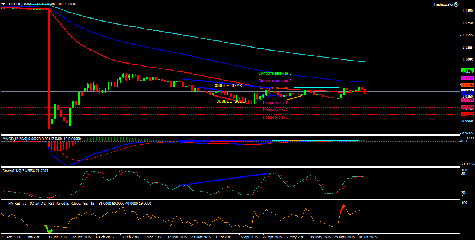The width and height of the screenshot is (475, 240).
Task: Click the TradeLocator smiley face icon
Action: point(456,4)
